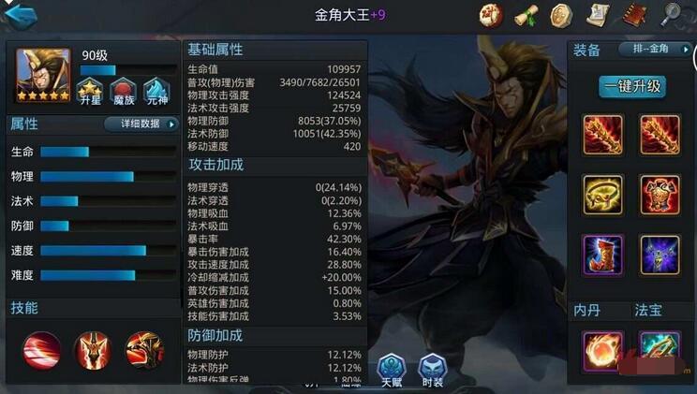Image resolution: width=697 pixels, height=394 pixels.
Task: Select the red armor equipment slot
Action: click(x=660, y=195)
